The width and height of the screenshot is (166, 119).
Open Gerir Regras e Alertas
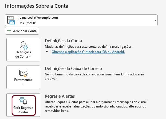23,105
